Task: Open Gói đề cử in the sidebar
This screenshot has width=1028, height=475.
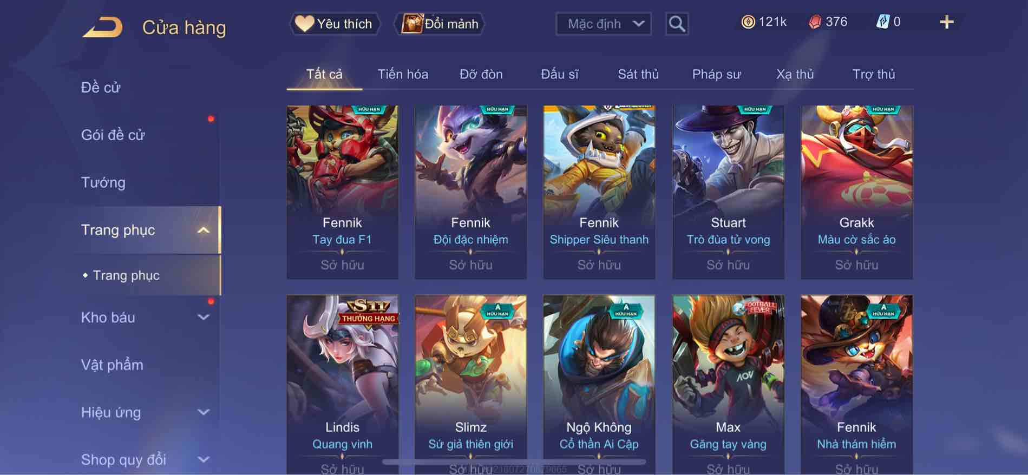Action: [113, 135]
